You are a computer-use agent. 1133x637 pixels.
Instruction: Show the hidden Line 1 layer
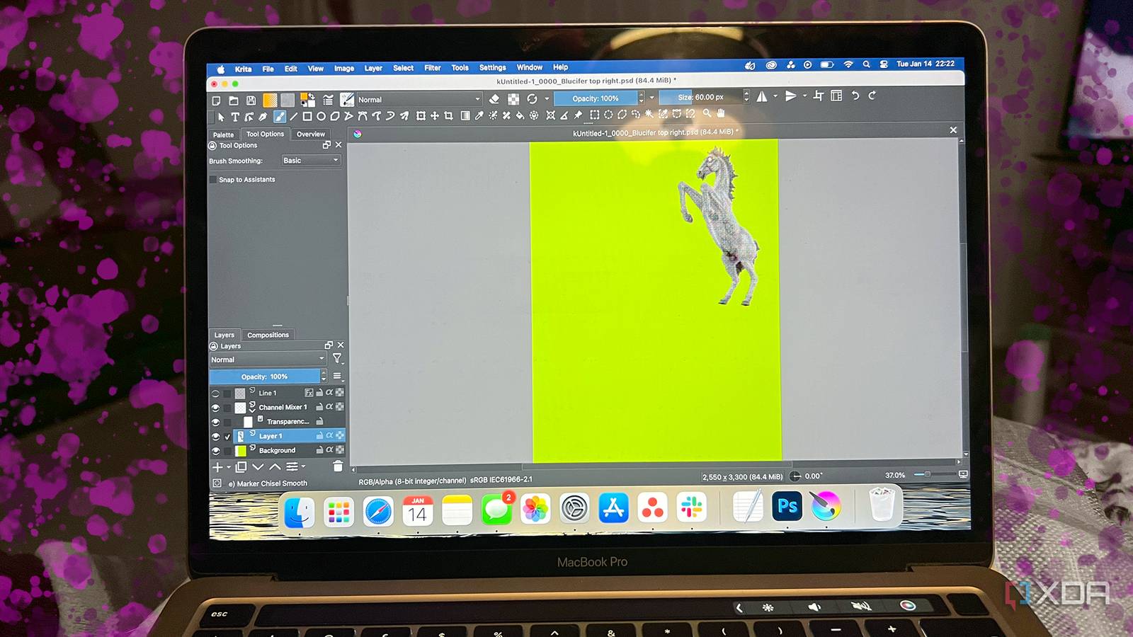click(215, 393)
